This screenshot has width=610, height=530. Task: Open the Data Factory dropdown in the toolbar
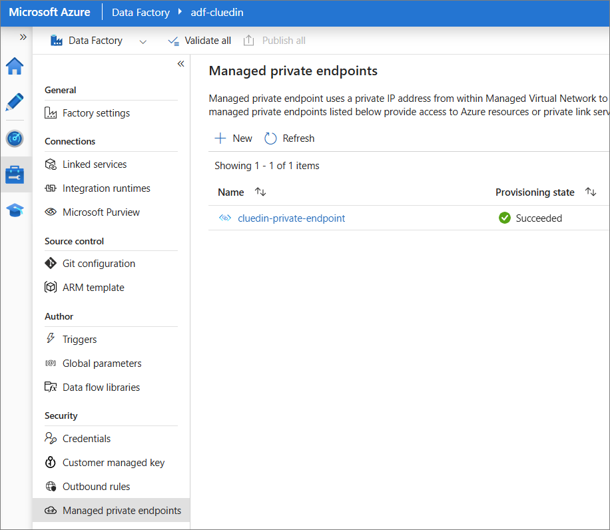click(143, 41)
